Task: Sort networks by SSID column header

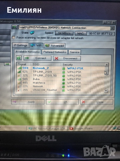Action: pyautogui.click(x=46, y=64)
